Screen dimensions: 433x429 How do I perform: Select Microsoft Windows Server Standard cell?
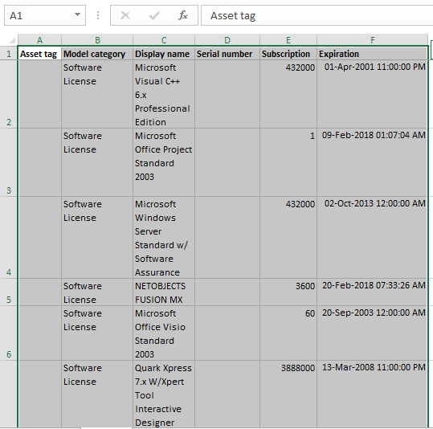click(164, 238)
